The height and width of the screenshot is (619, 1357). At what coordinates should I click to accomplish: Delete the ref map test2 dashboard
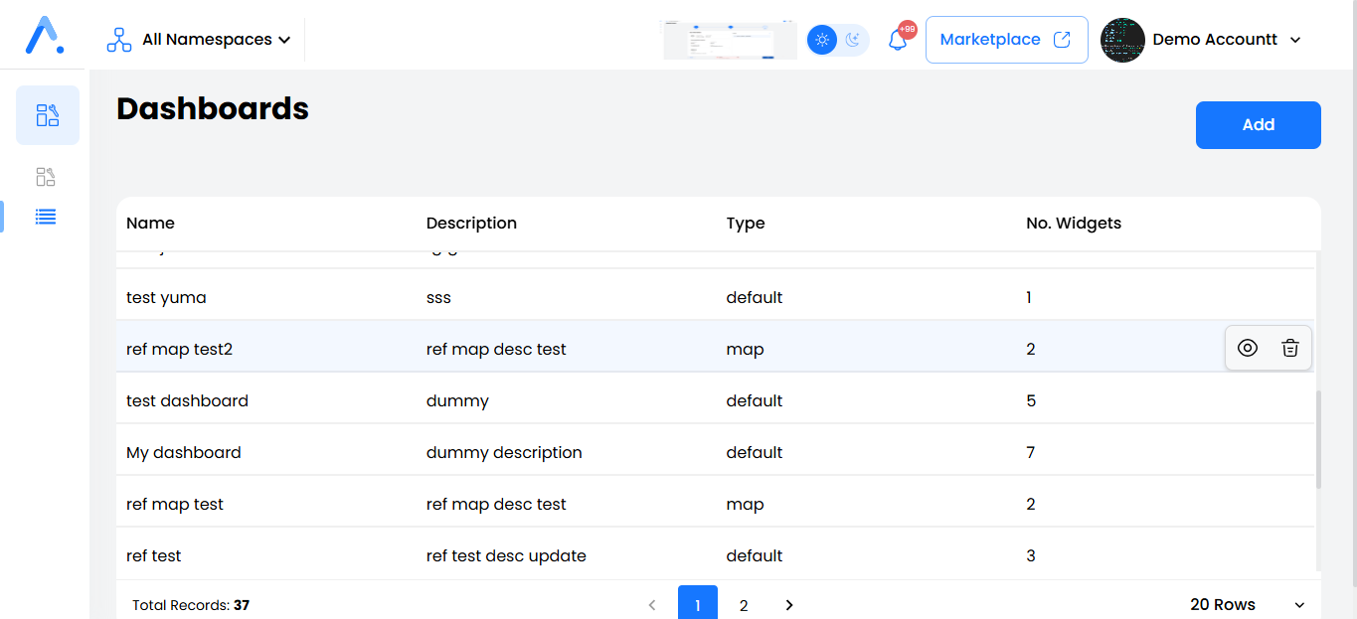(1290, 348)
